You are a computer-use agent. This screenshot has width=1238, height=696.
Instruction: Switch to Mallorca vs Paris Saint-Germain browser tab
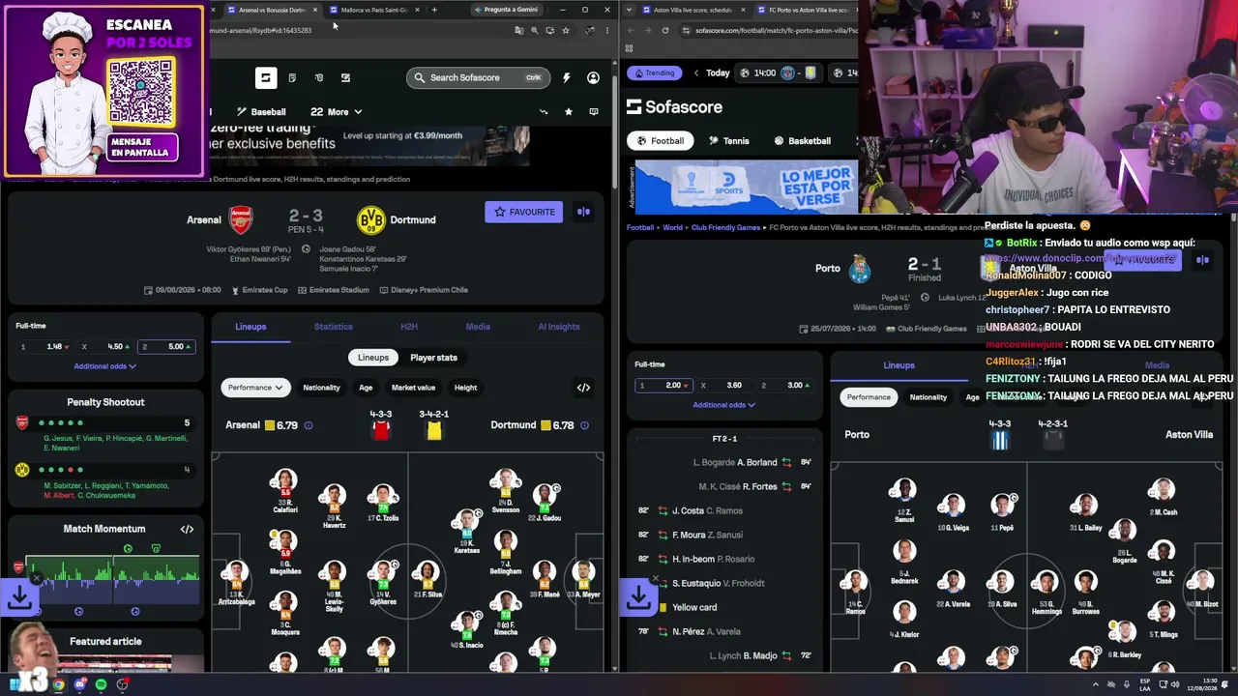click(x=373, y=10)
